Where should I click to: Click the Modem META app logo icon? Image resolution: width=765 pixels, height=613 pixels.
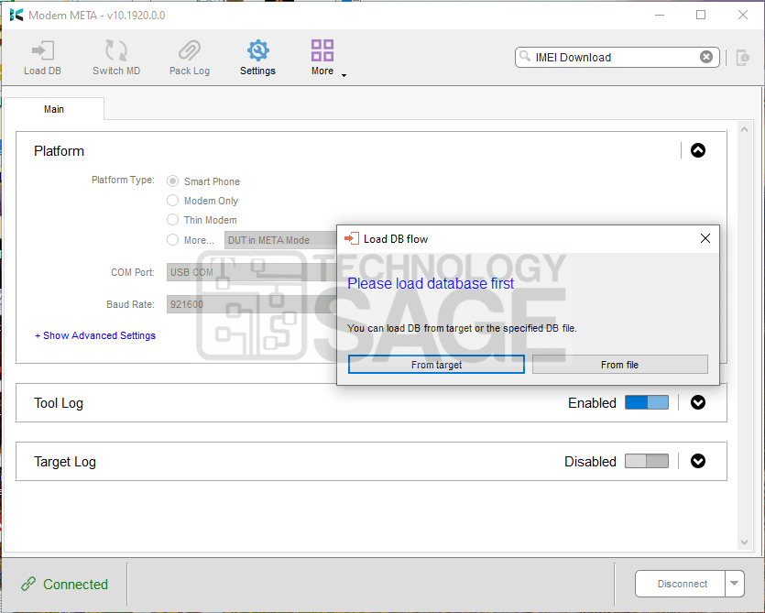pos(16,16)
